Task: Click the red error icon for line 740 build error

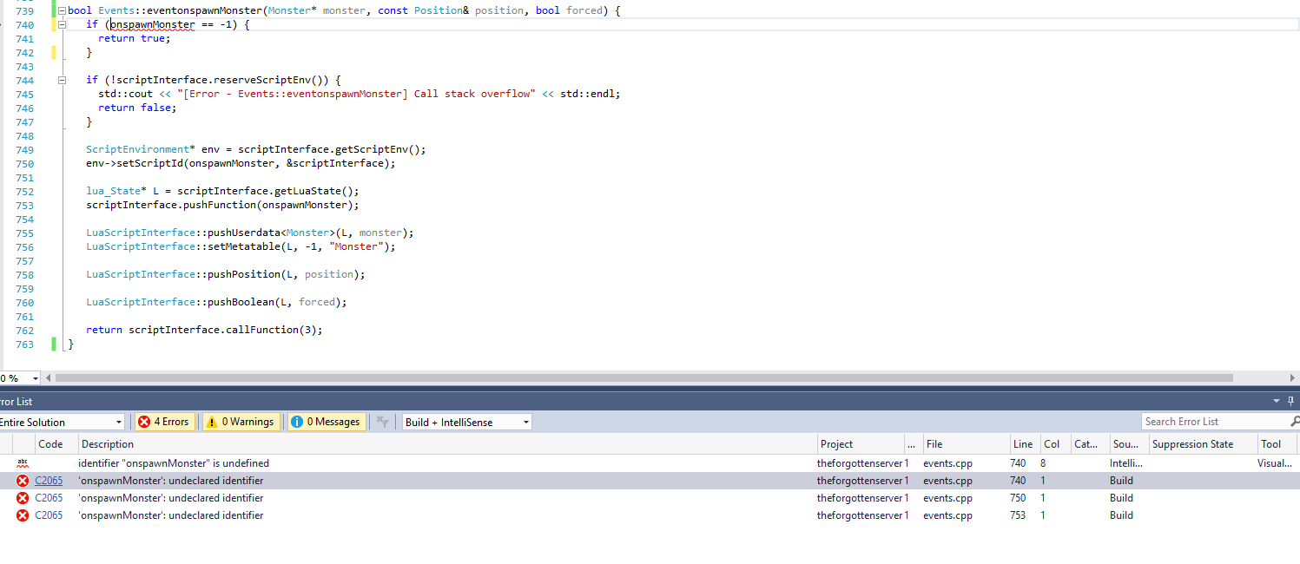Action: [x=23, y=481]
